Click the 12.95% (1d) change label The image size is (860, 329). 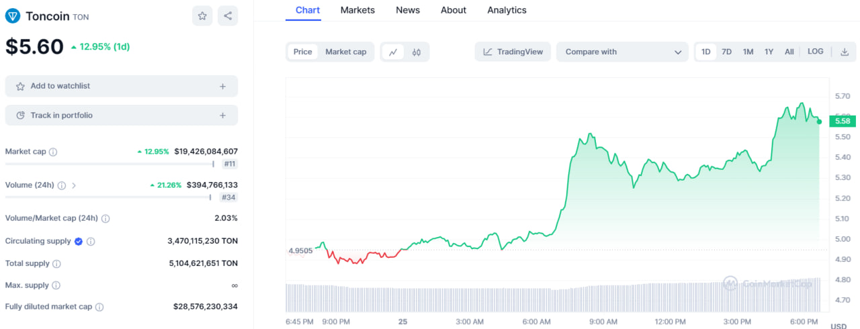[x=100, y=47]
